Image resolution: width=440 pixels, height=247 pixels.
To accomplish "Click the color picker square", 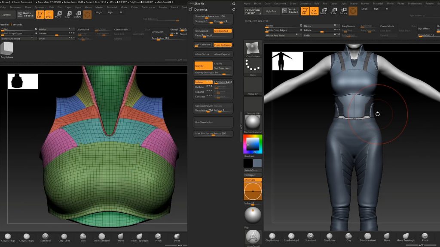I will click(x=253, y=145).
